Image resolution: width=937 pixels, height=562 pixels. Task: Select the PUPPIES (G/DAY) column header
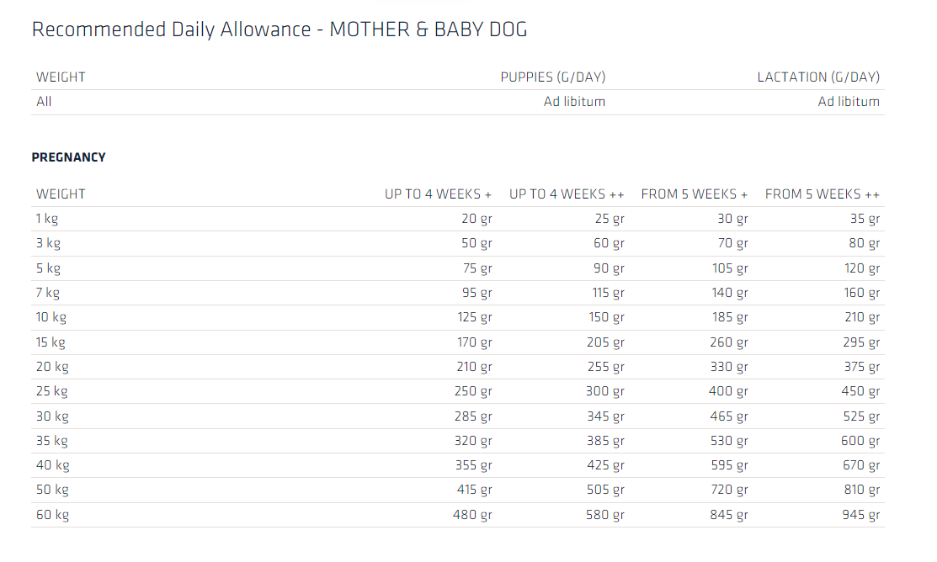point(552,77)
